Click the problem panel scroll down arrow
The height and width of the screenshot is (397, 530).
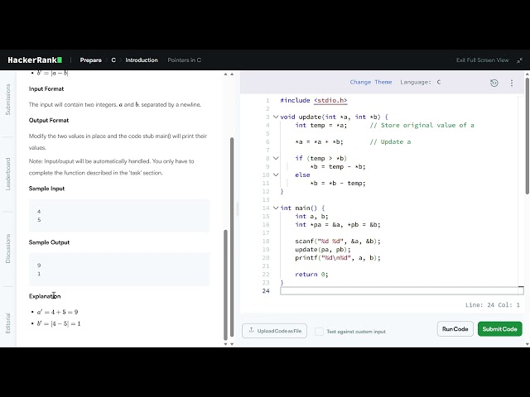pyautogui.click(x=225, y=344)
